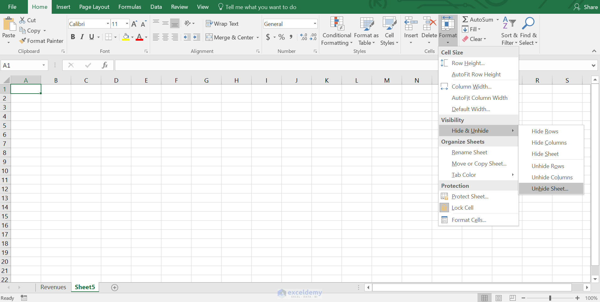Screen dimensions: 600x302
Task: Switch to the Page Layout ribbon tab
Action: pyautogui.click(x=94, y=7)
